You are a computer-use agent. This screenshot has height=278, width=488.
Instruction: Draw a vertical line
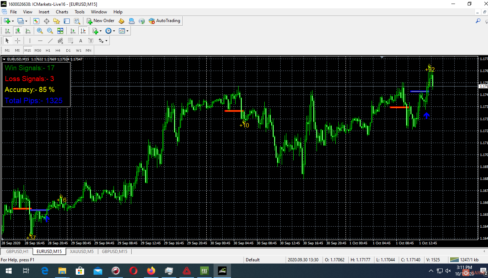pos(30,41)
